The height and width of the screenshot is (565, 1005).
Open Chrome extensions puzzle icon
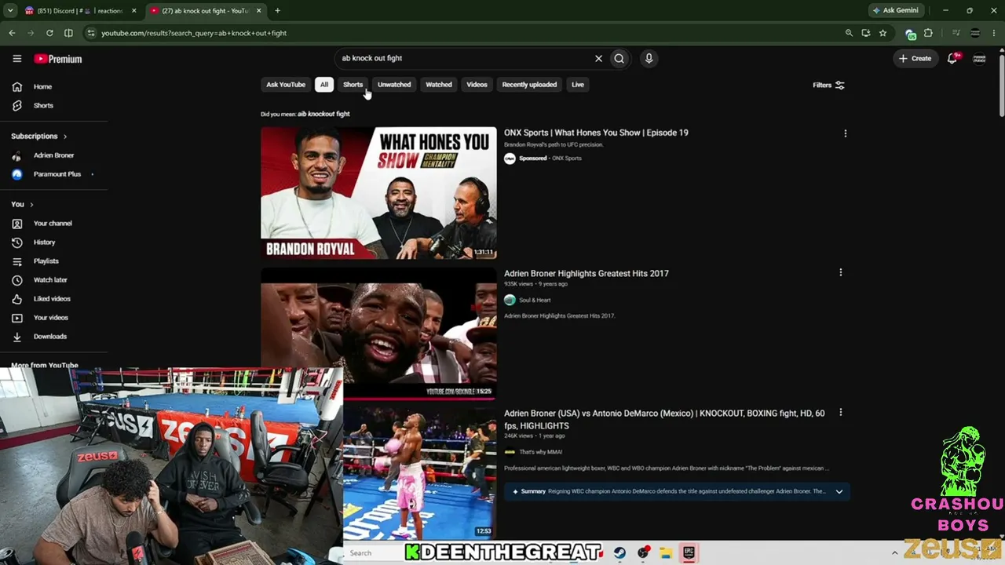(928, 33)
